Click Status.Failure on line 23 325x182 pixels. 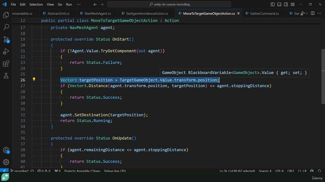(x=104, y=62)
